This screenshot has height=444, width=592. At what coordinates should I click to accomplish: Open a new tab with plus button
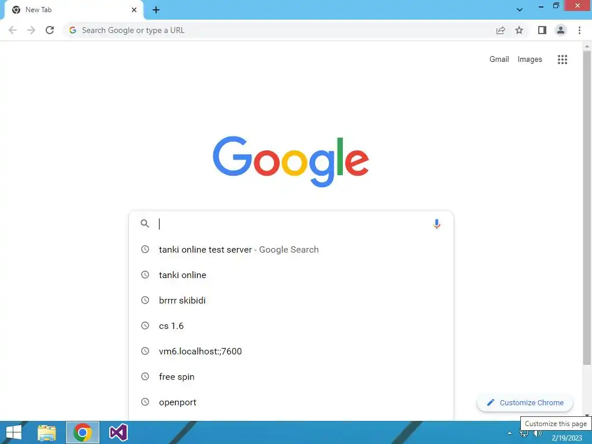point(156,10)
